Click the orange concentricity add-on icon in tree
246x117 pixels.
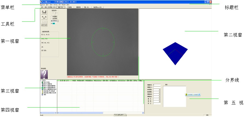point(42,91)
